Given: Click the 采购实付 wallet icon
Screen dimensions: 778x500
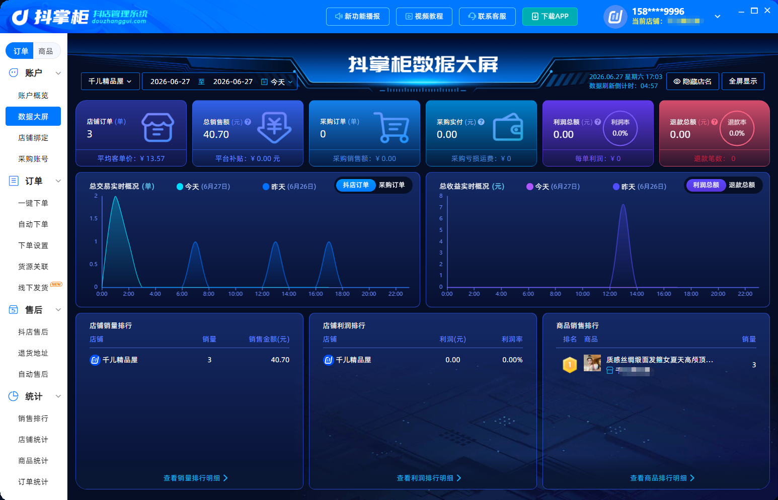Looking at the screenshot, I should click(508, 128).
